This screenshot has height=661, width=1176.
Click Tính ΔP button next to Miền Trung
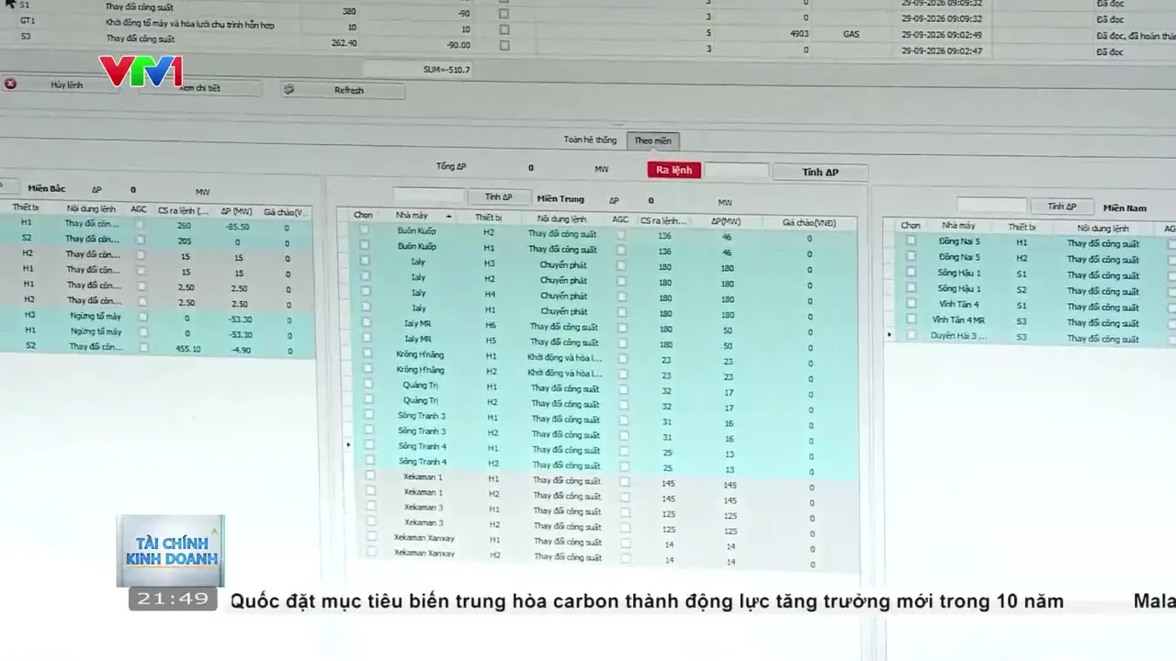(x=498, y=196)
